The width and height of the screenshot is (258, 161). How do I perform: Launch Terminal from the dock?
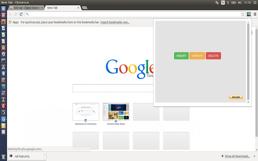pyautogui.click(x=3, y=61)
